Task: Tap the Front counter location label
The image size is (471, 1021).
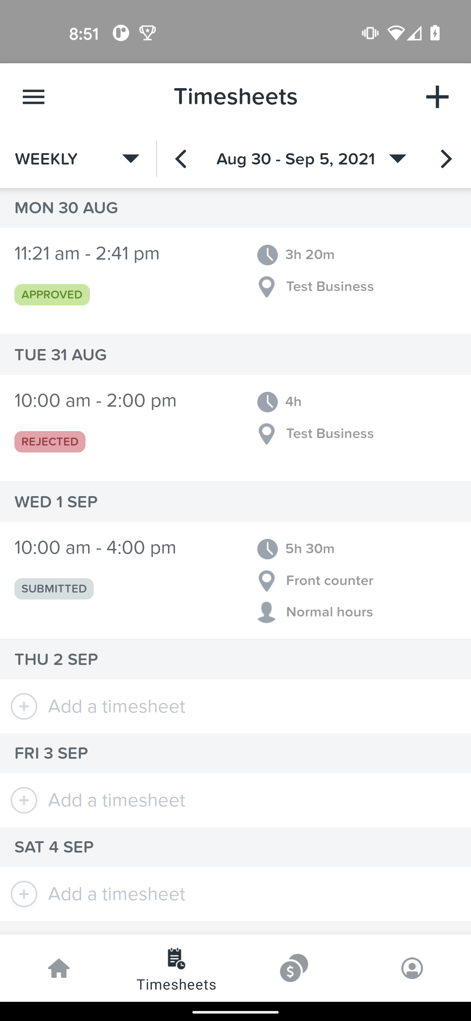Action: click(330, 580)
